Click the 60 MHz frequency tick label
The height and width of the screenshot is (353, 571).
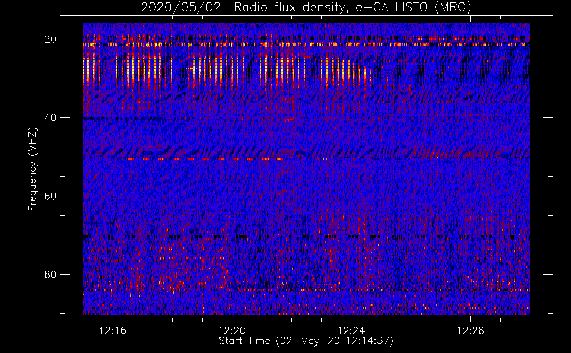point(50,196)
